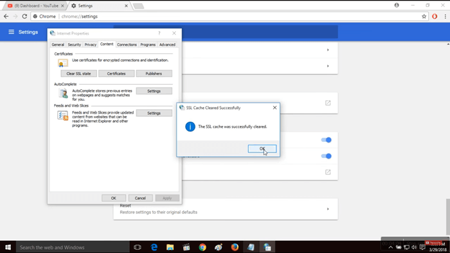Switch to Google Chrome on the taskbar
Image resolution: width=450 pixels, height=253 pixels.
[x=203, y=247]
